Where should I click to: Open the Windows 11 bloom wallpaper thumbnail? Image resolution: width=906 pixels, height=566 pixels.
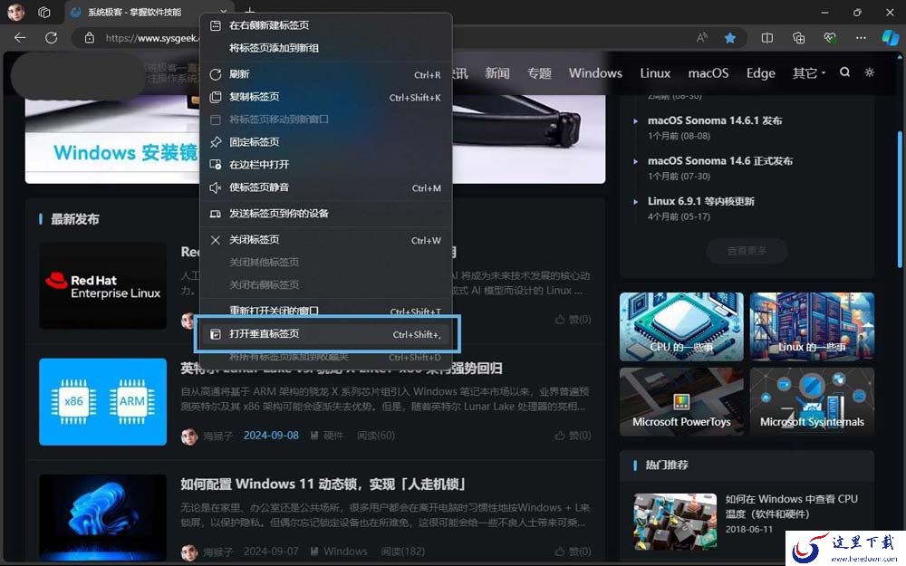click(x=103, y=517)
